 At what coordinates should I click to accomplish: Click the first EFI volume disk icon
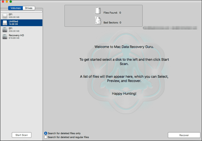5,16
